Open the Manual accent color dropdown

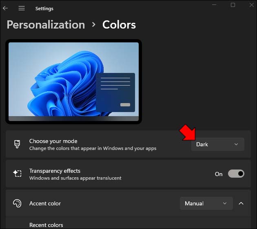(206, 203)
